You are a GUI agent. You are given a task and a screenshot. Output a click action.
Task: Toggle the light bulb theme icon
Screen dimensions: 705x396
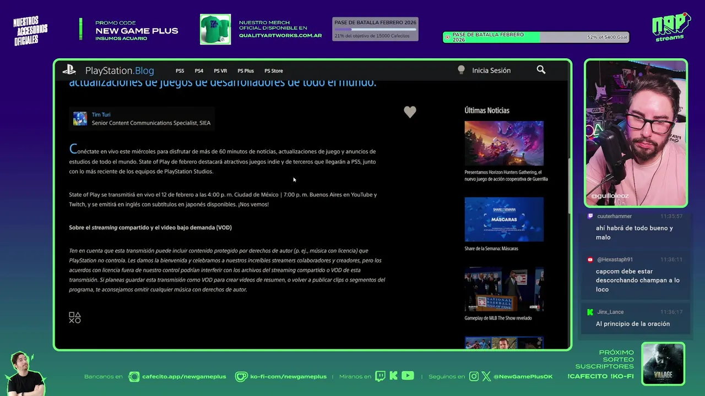(x=461, y=70)
